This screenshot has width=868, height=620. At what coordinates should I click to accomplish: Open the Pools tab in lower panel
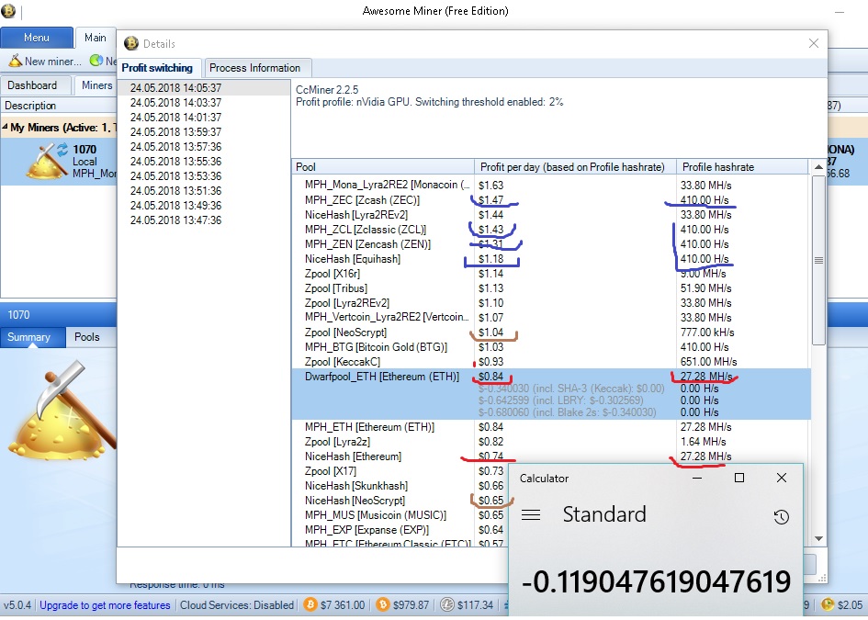click(x=87, y=337)
